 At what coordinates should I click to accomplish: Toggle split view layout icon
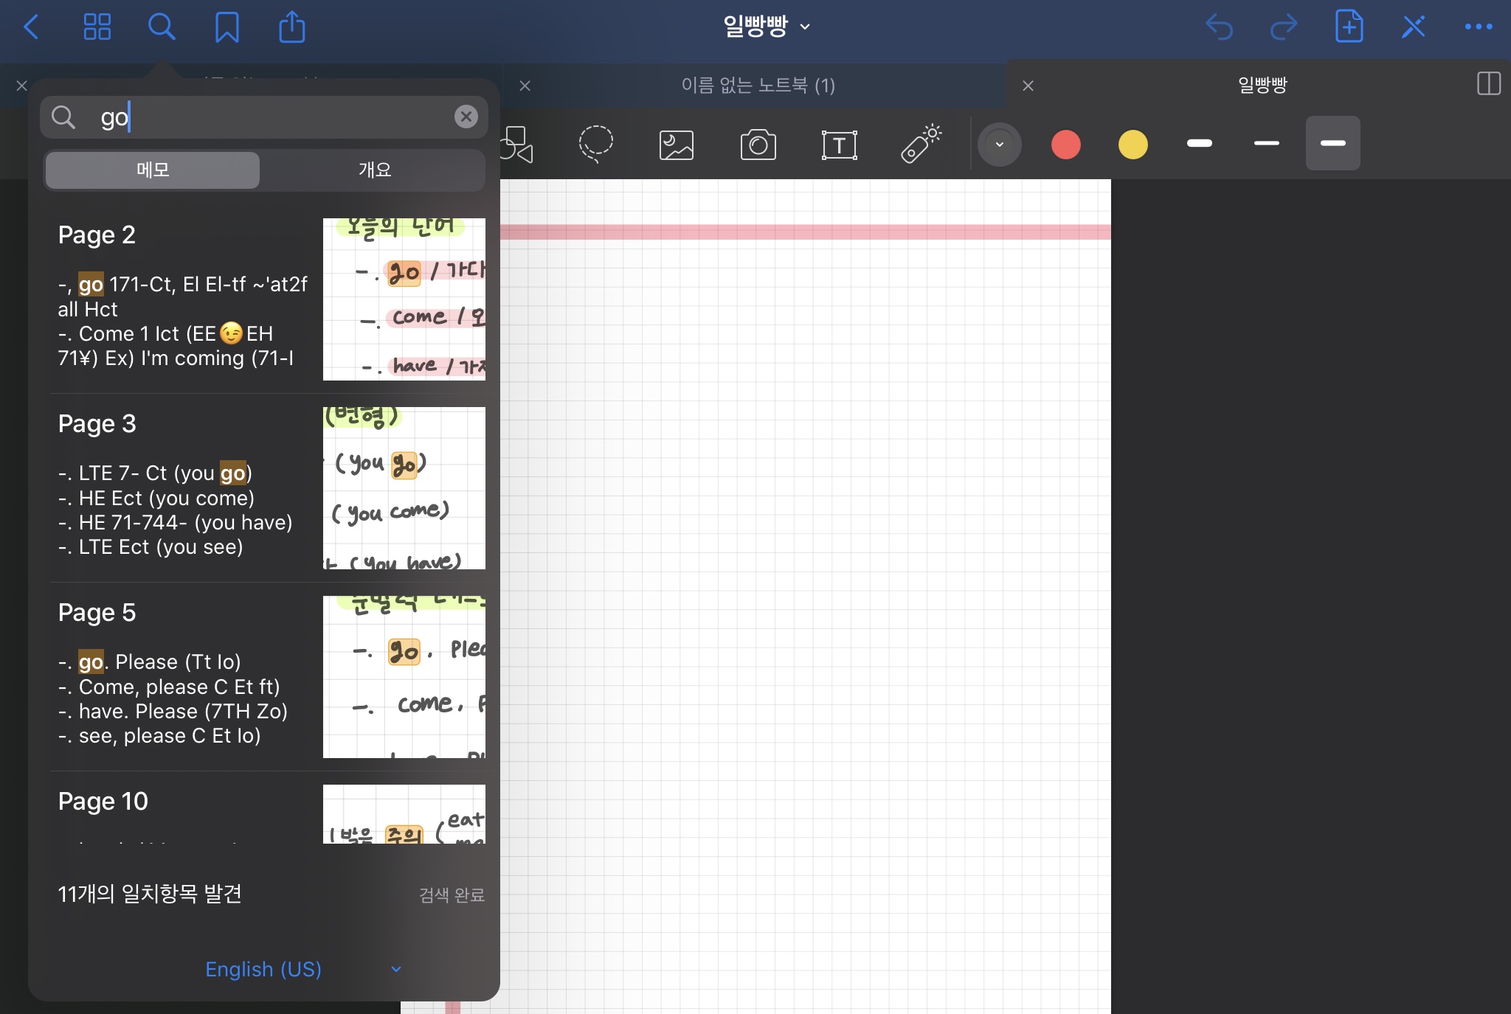point(1488,84)
